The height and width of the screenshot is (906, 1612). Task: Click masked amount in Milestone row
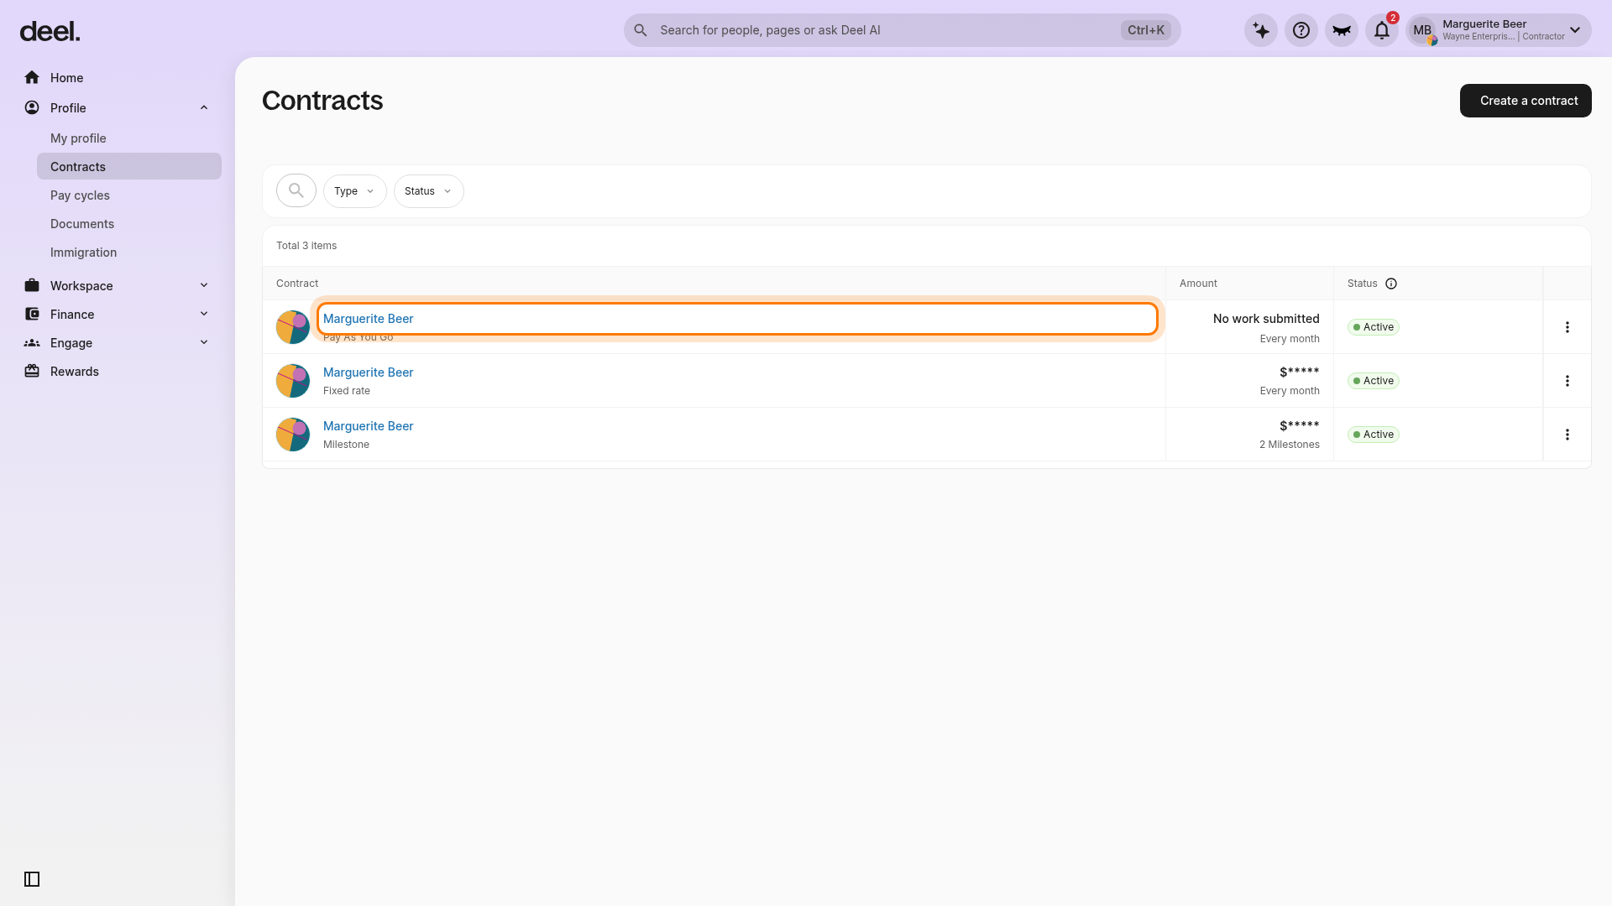[x=1300, y=426]
